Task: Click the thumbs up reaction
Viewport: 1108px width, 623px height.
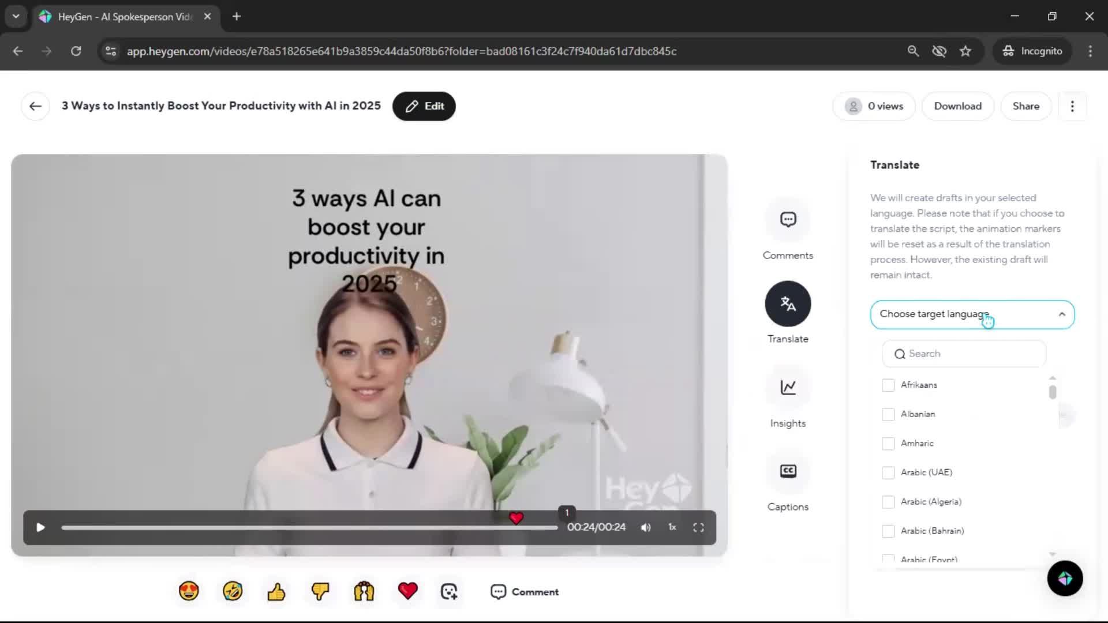Action: click(276, 591)
